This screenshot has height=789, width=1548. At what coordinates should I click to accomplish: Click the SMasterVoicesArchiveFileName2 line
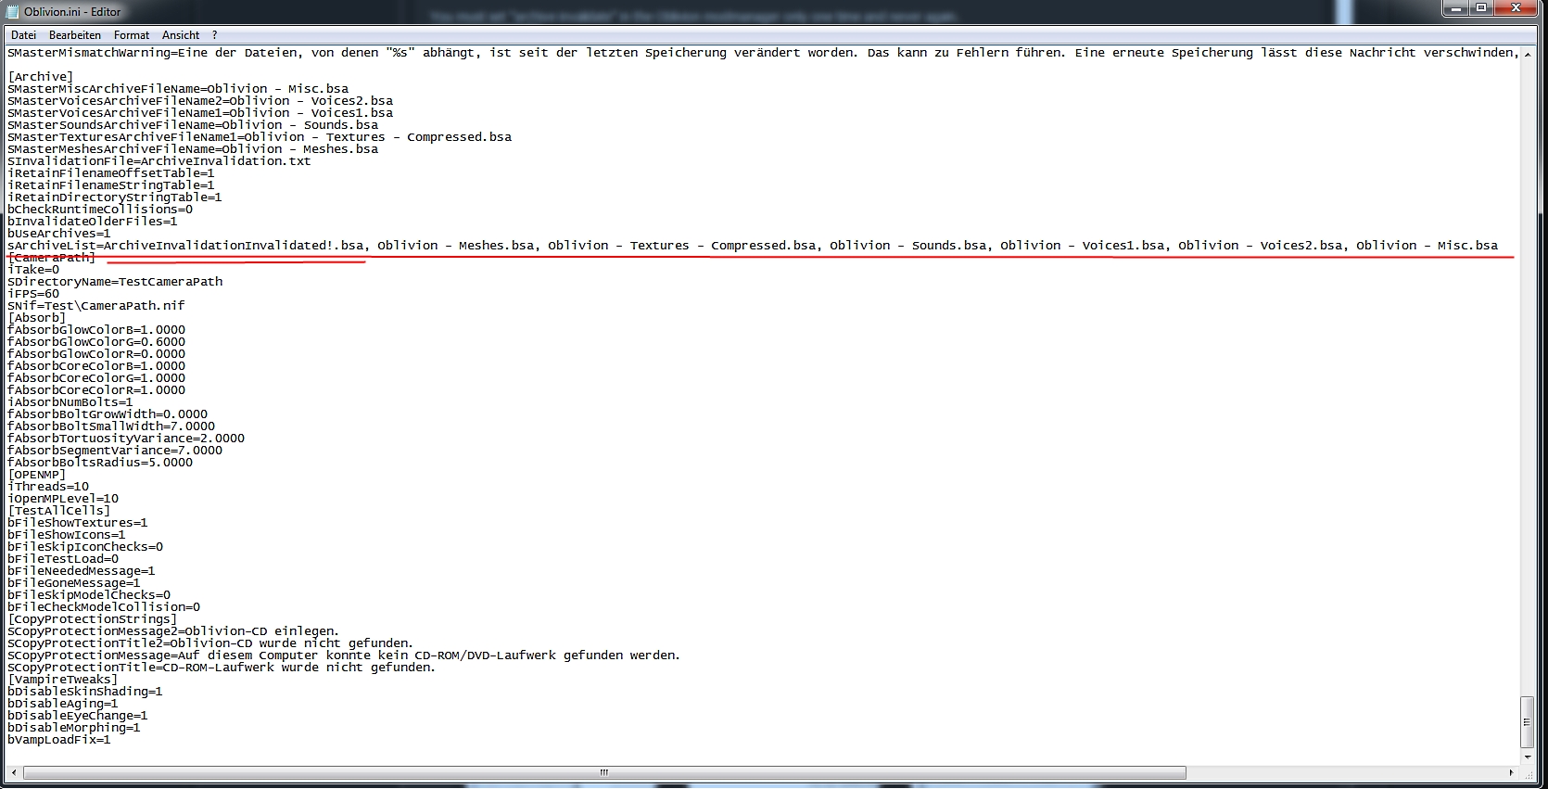pos(200,101)
